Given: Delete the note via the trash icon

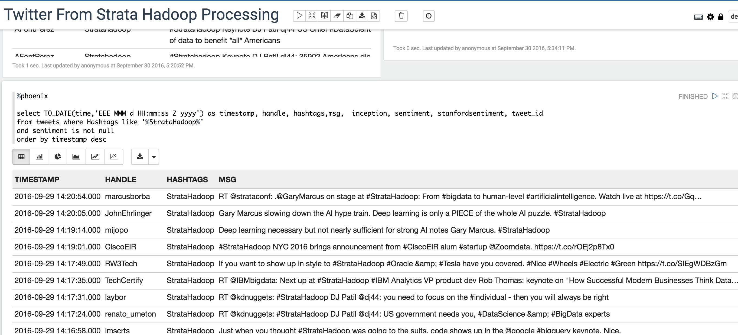Looking at the screenshot, I should pos(401,16).
